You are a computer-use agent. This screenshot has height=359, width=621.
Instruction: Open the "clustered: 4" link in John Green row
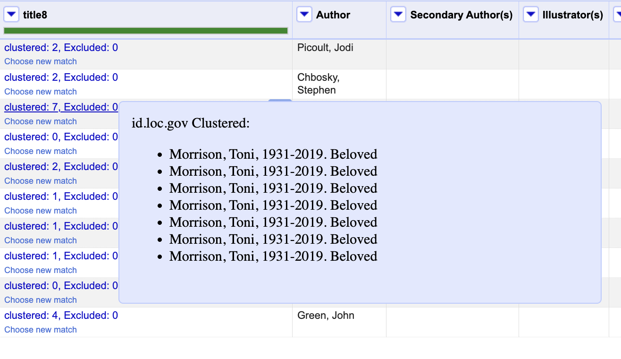(61, 315)
